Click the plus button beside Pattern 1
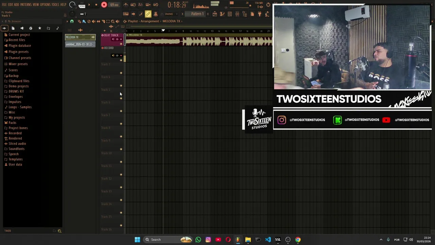The height and width of the screenshot is (245, 435). coord(208,14)
